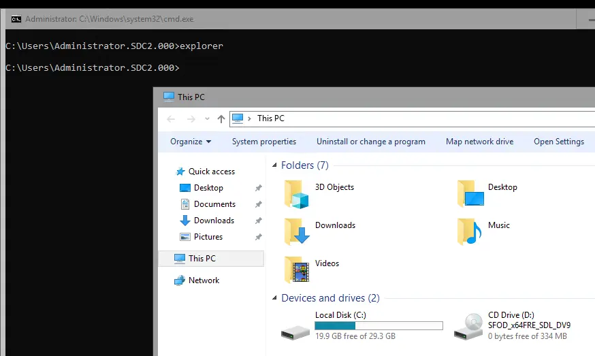Click the Videos folder label
Viewport: 595px width, 356px height.
(327, 263)
